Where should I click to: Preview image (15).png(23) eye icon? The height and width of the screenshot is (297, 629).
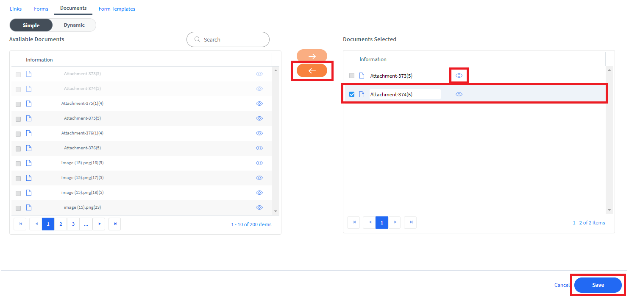click(259, 207)
